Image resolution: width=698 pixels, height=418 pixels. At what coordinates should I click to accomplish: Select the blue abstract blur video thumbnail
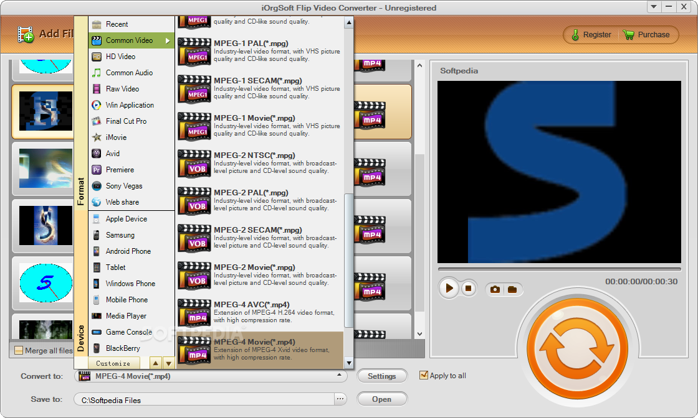click(x=45, y=169)
